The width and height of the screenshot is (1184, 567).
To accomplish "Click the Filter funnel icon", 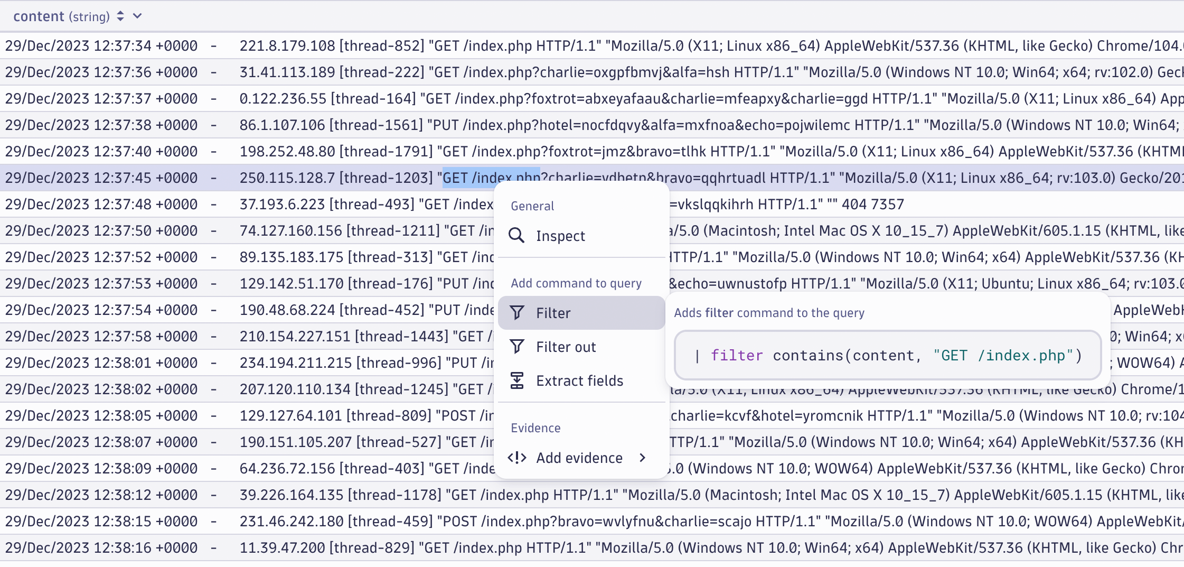I will (518, 312).
